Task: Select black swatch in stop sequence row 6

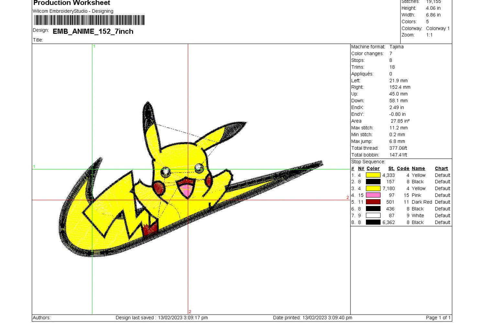Action: pyautogui.click(x=373, y=209)
